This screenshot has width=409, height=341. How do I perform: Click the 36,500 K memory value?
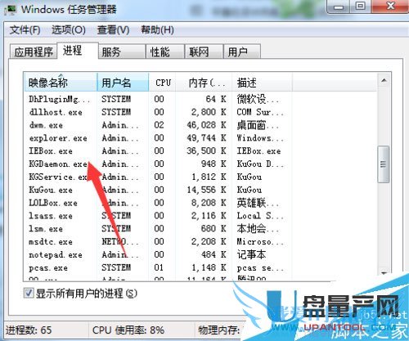206,151
